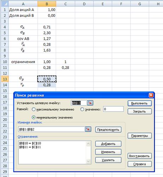Select минимальному значению radio option
This screenshot has width=163, height=177.
pyautogui.click(x=34, y=117)
